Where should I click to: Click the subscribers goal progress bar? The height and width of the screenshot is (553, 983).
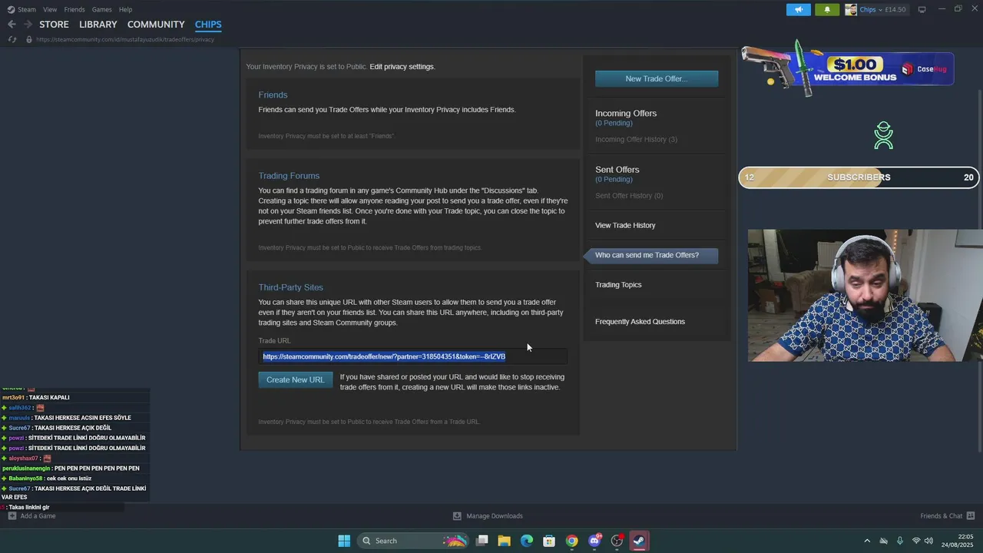(859, 177)
